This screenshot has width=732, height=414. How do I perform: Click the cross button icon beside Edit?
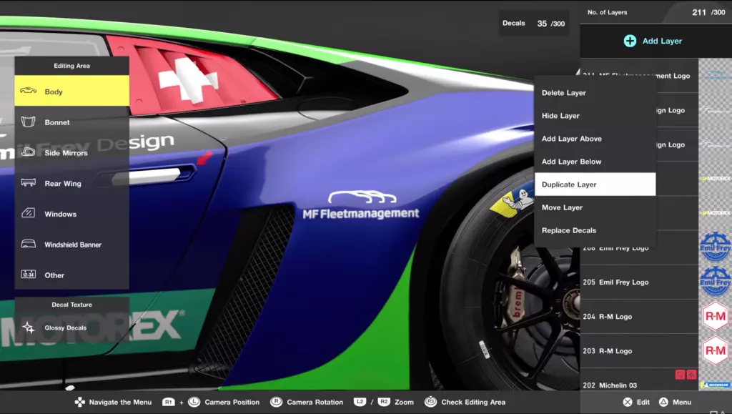pyautogui.click(x=628, y=402)
